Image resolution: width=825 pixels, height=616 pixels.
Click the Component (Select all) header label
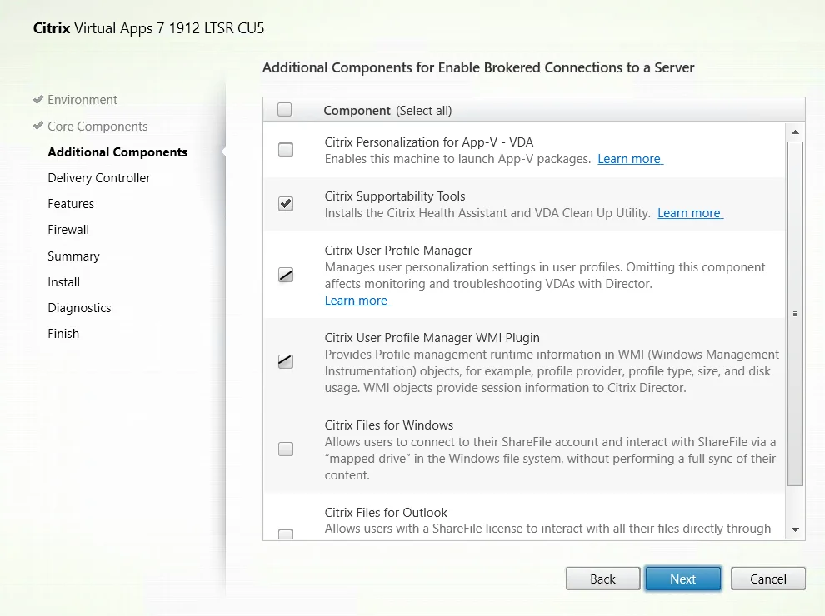(x=387, y=111)
